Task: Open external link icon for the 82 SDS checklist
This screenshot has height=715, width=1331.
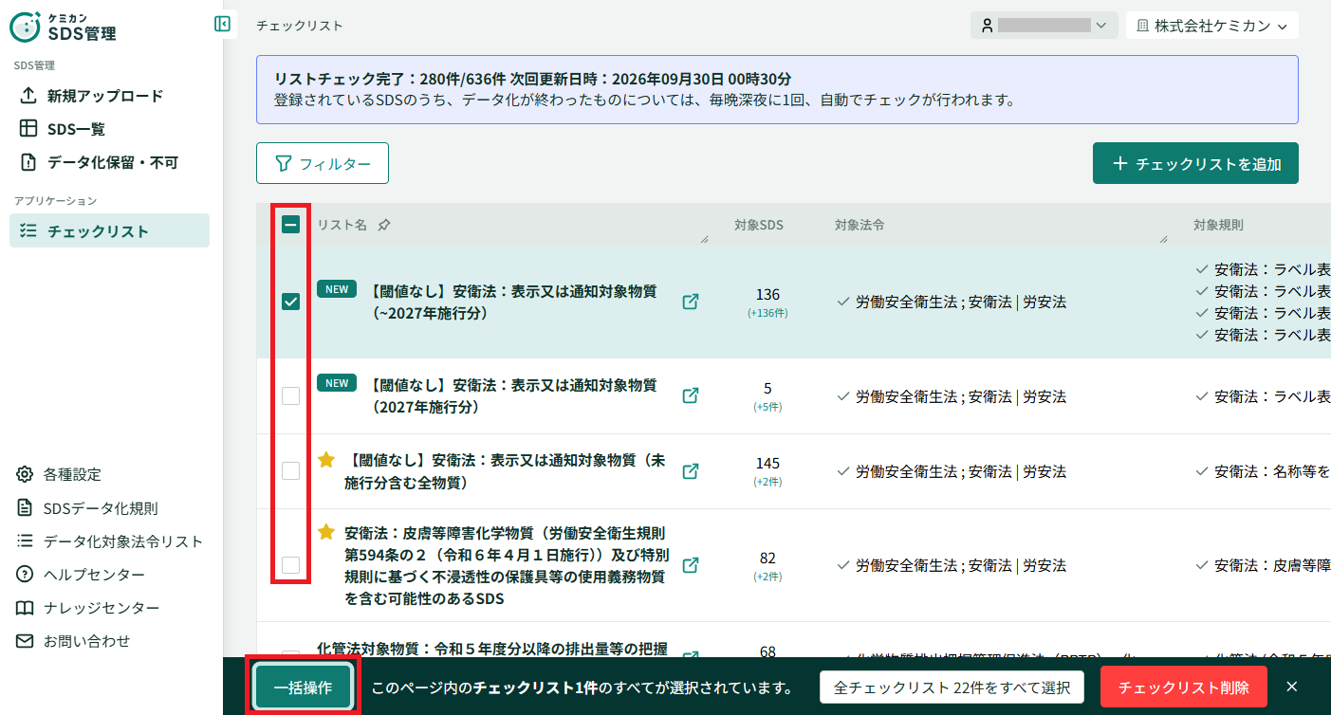Action: tap(692, 565)
